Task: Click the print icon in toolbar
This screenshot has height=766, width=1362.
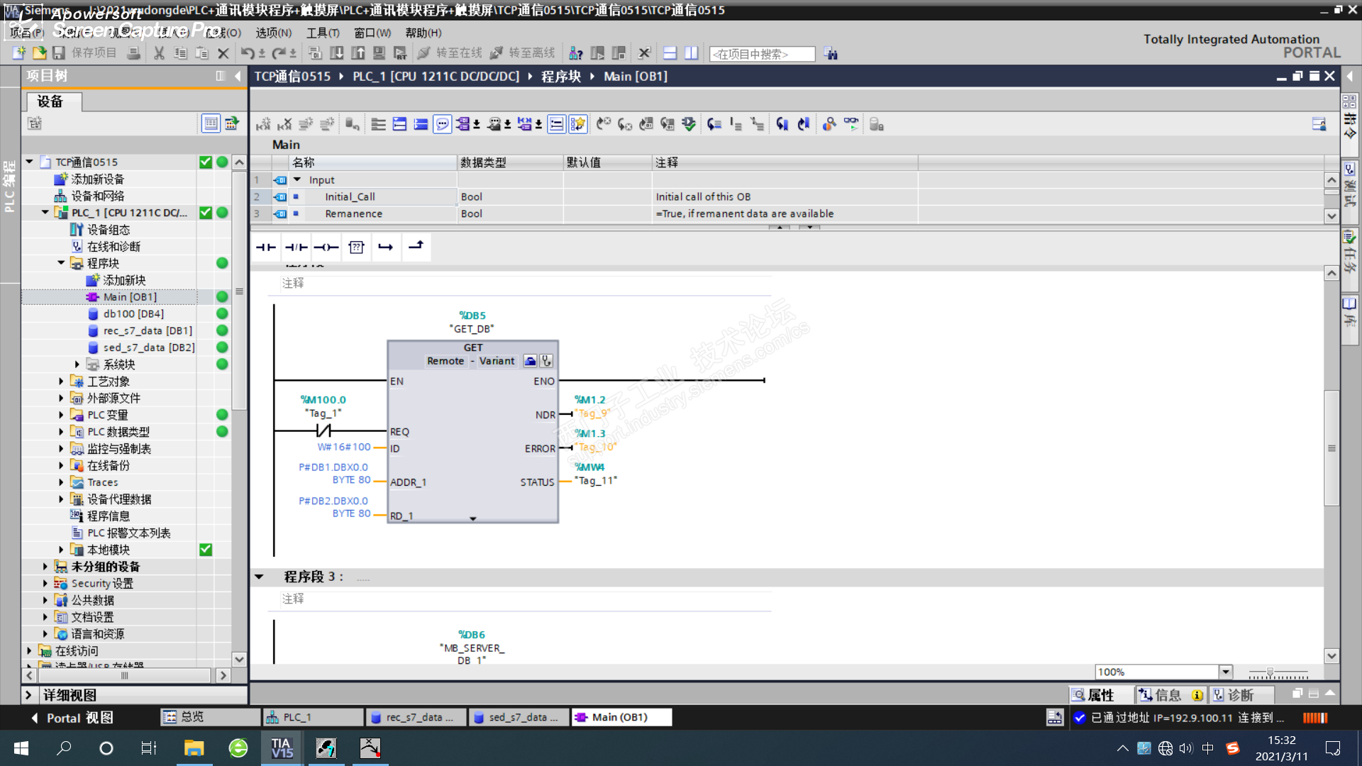Action: tap(133, 53)
